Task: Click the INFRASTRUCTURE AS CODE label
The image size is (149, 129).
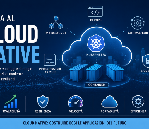Action: [x=50, y=70]
